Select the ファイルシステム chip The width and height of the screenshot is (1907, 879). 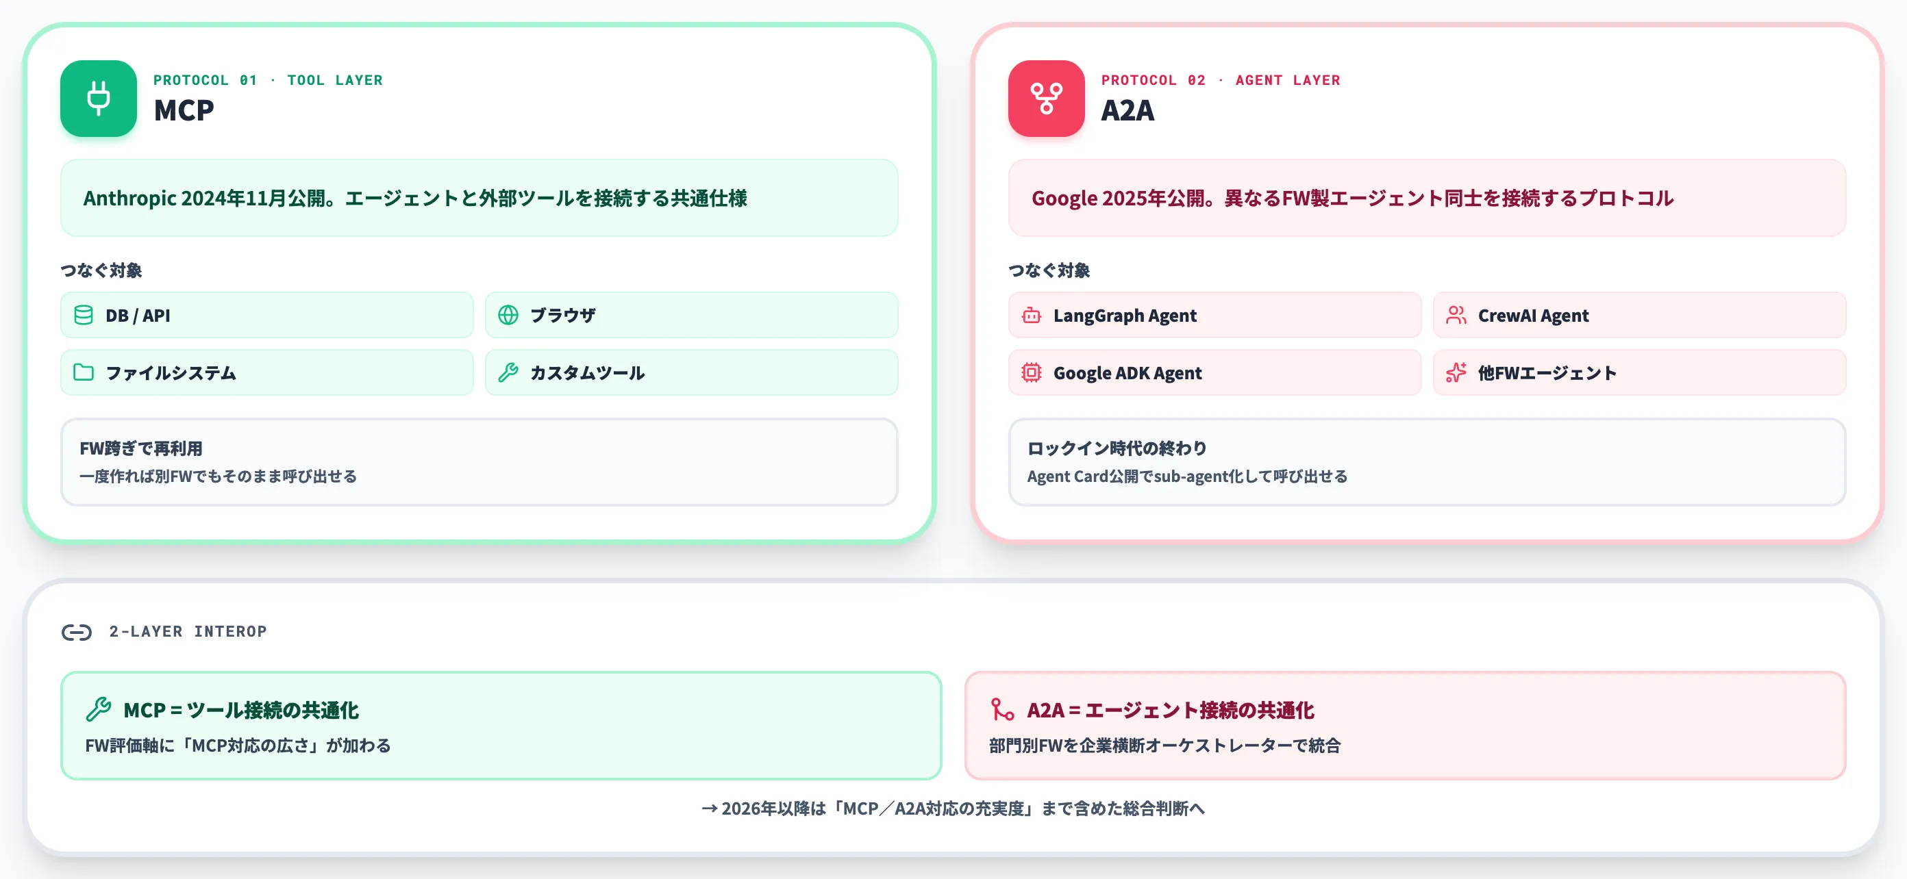267,372
